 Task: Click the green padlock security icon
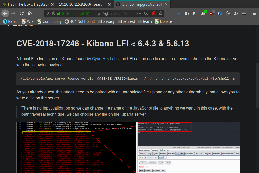pyautogui.click(x=59, y=13)
